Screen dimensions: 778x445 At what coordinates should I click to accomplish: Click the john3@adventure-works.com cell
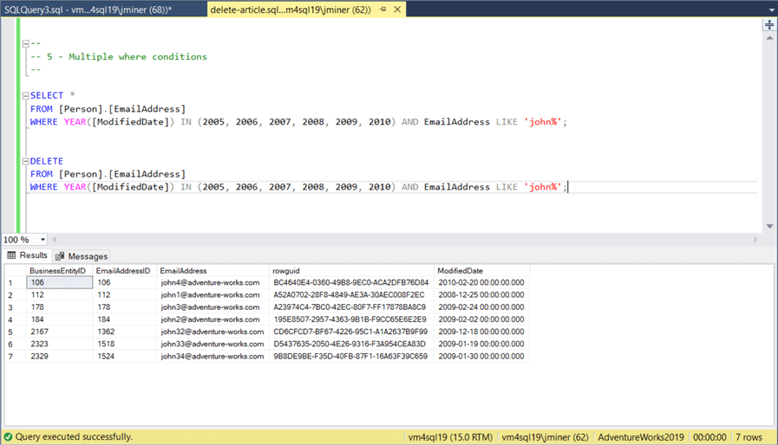click(x=212, y=307)
